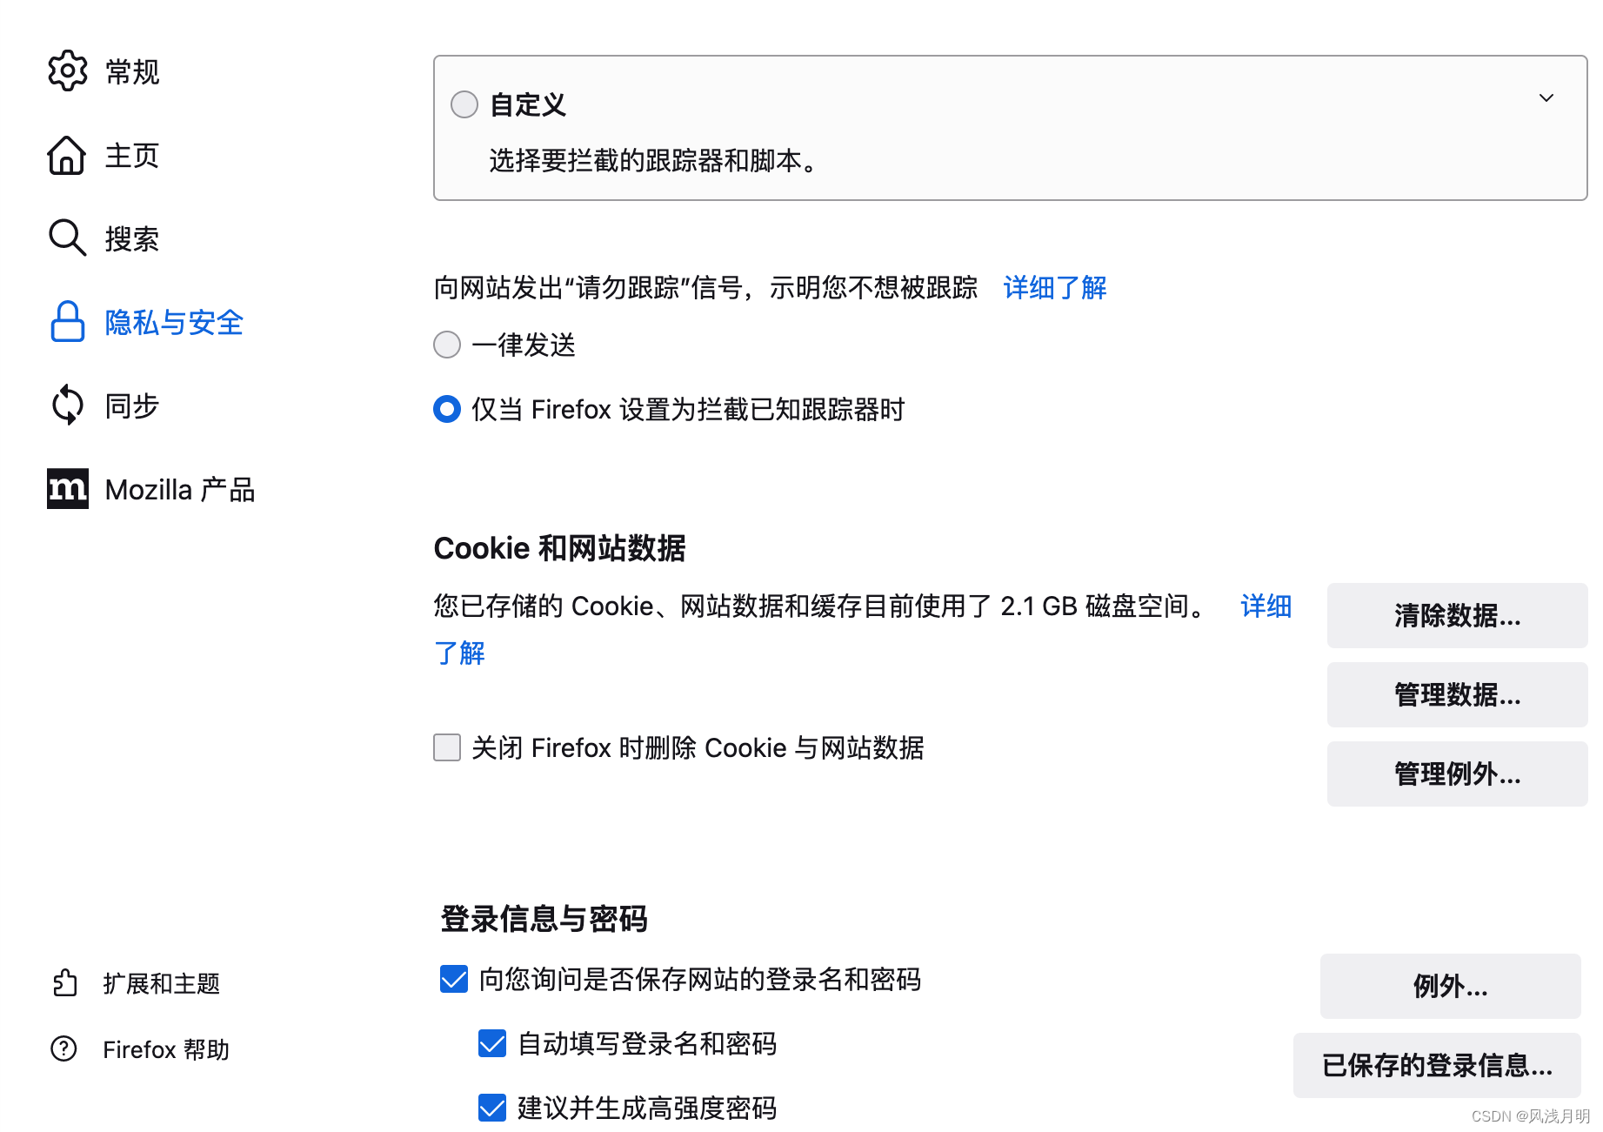This screenshot has height=1132, width=1603.
Task: Click the question mark Firefox 帮助 icon
Action: tap(64, 1048)
